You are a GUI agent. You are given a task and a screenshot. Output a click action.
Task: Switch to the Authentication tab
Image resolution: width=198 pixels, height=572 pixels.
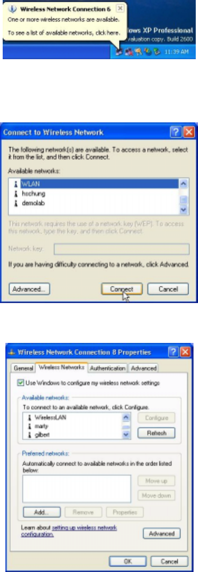[108, 368]
